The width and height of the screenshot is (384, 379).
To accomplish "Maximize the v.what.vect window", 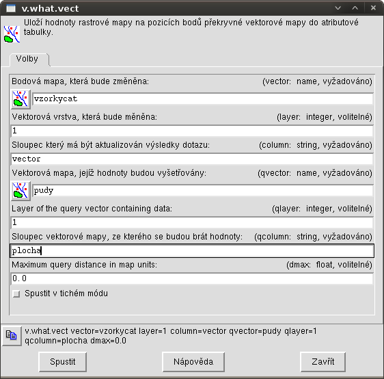I will coord(355,8).
